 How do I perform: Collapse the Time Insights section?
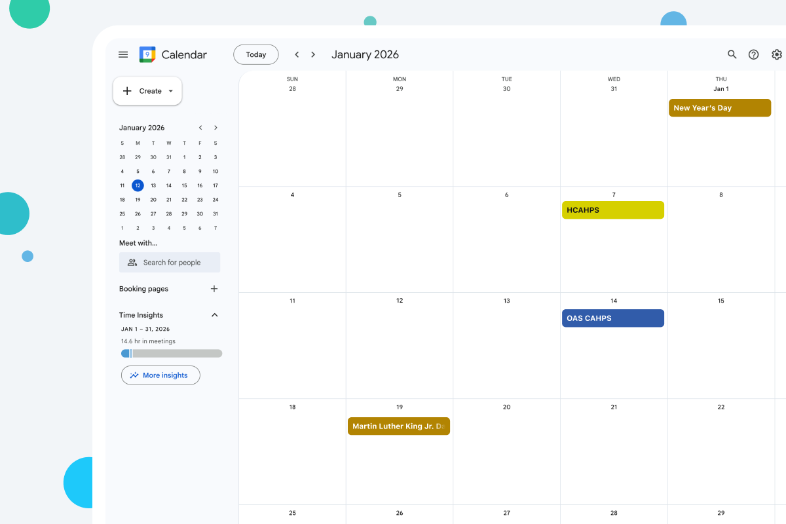click(214, 315)
